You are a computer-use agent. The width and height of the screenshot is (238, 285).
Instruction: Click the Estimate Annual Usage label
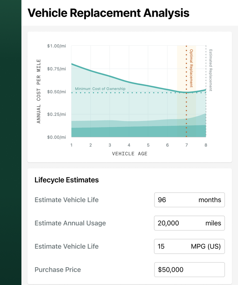[70, 223]
